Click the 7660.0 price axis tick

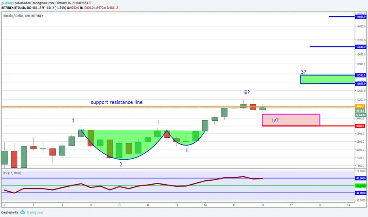coord(361,166)
